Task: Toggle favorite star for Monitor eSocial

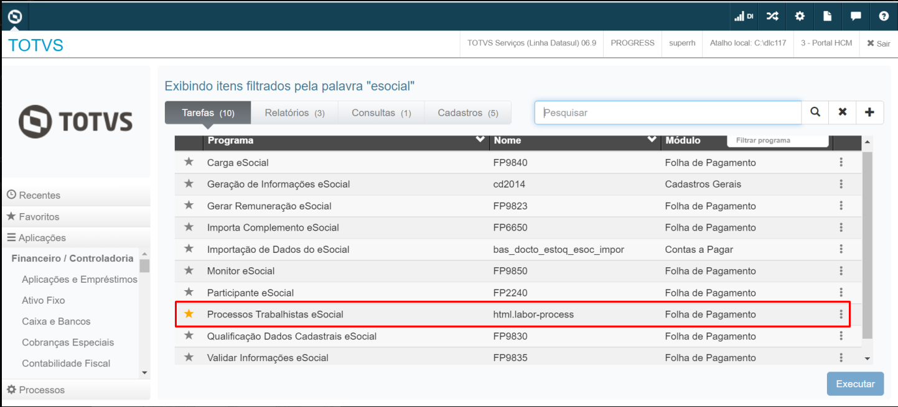Action: [189, 271]
